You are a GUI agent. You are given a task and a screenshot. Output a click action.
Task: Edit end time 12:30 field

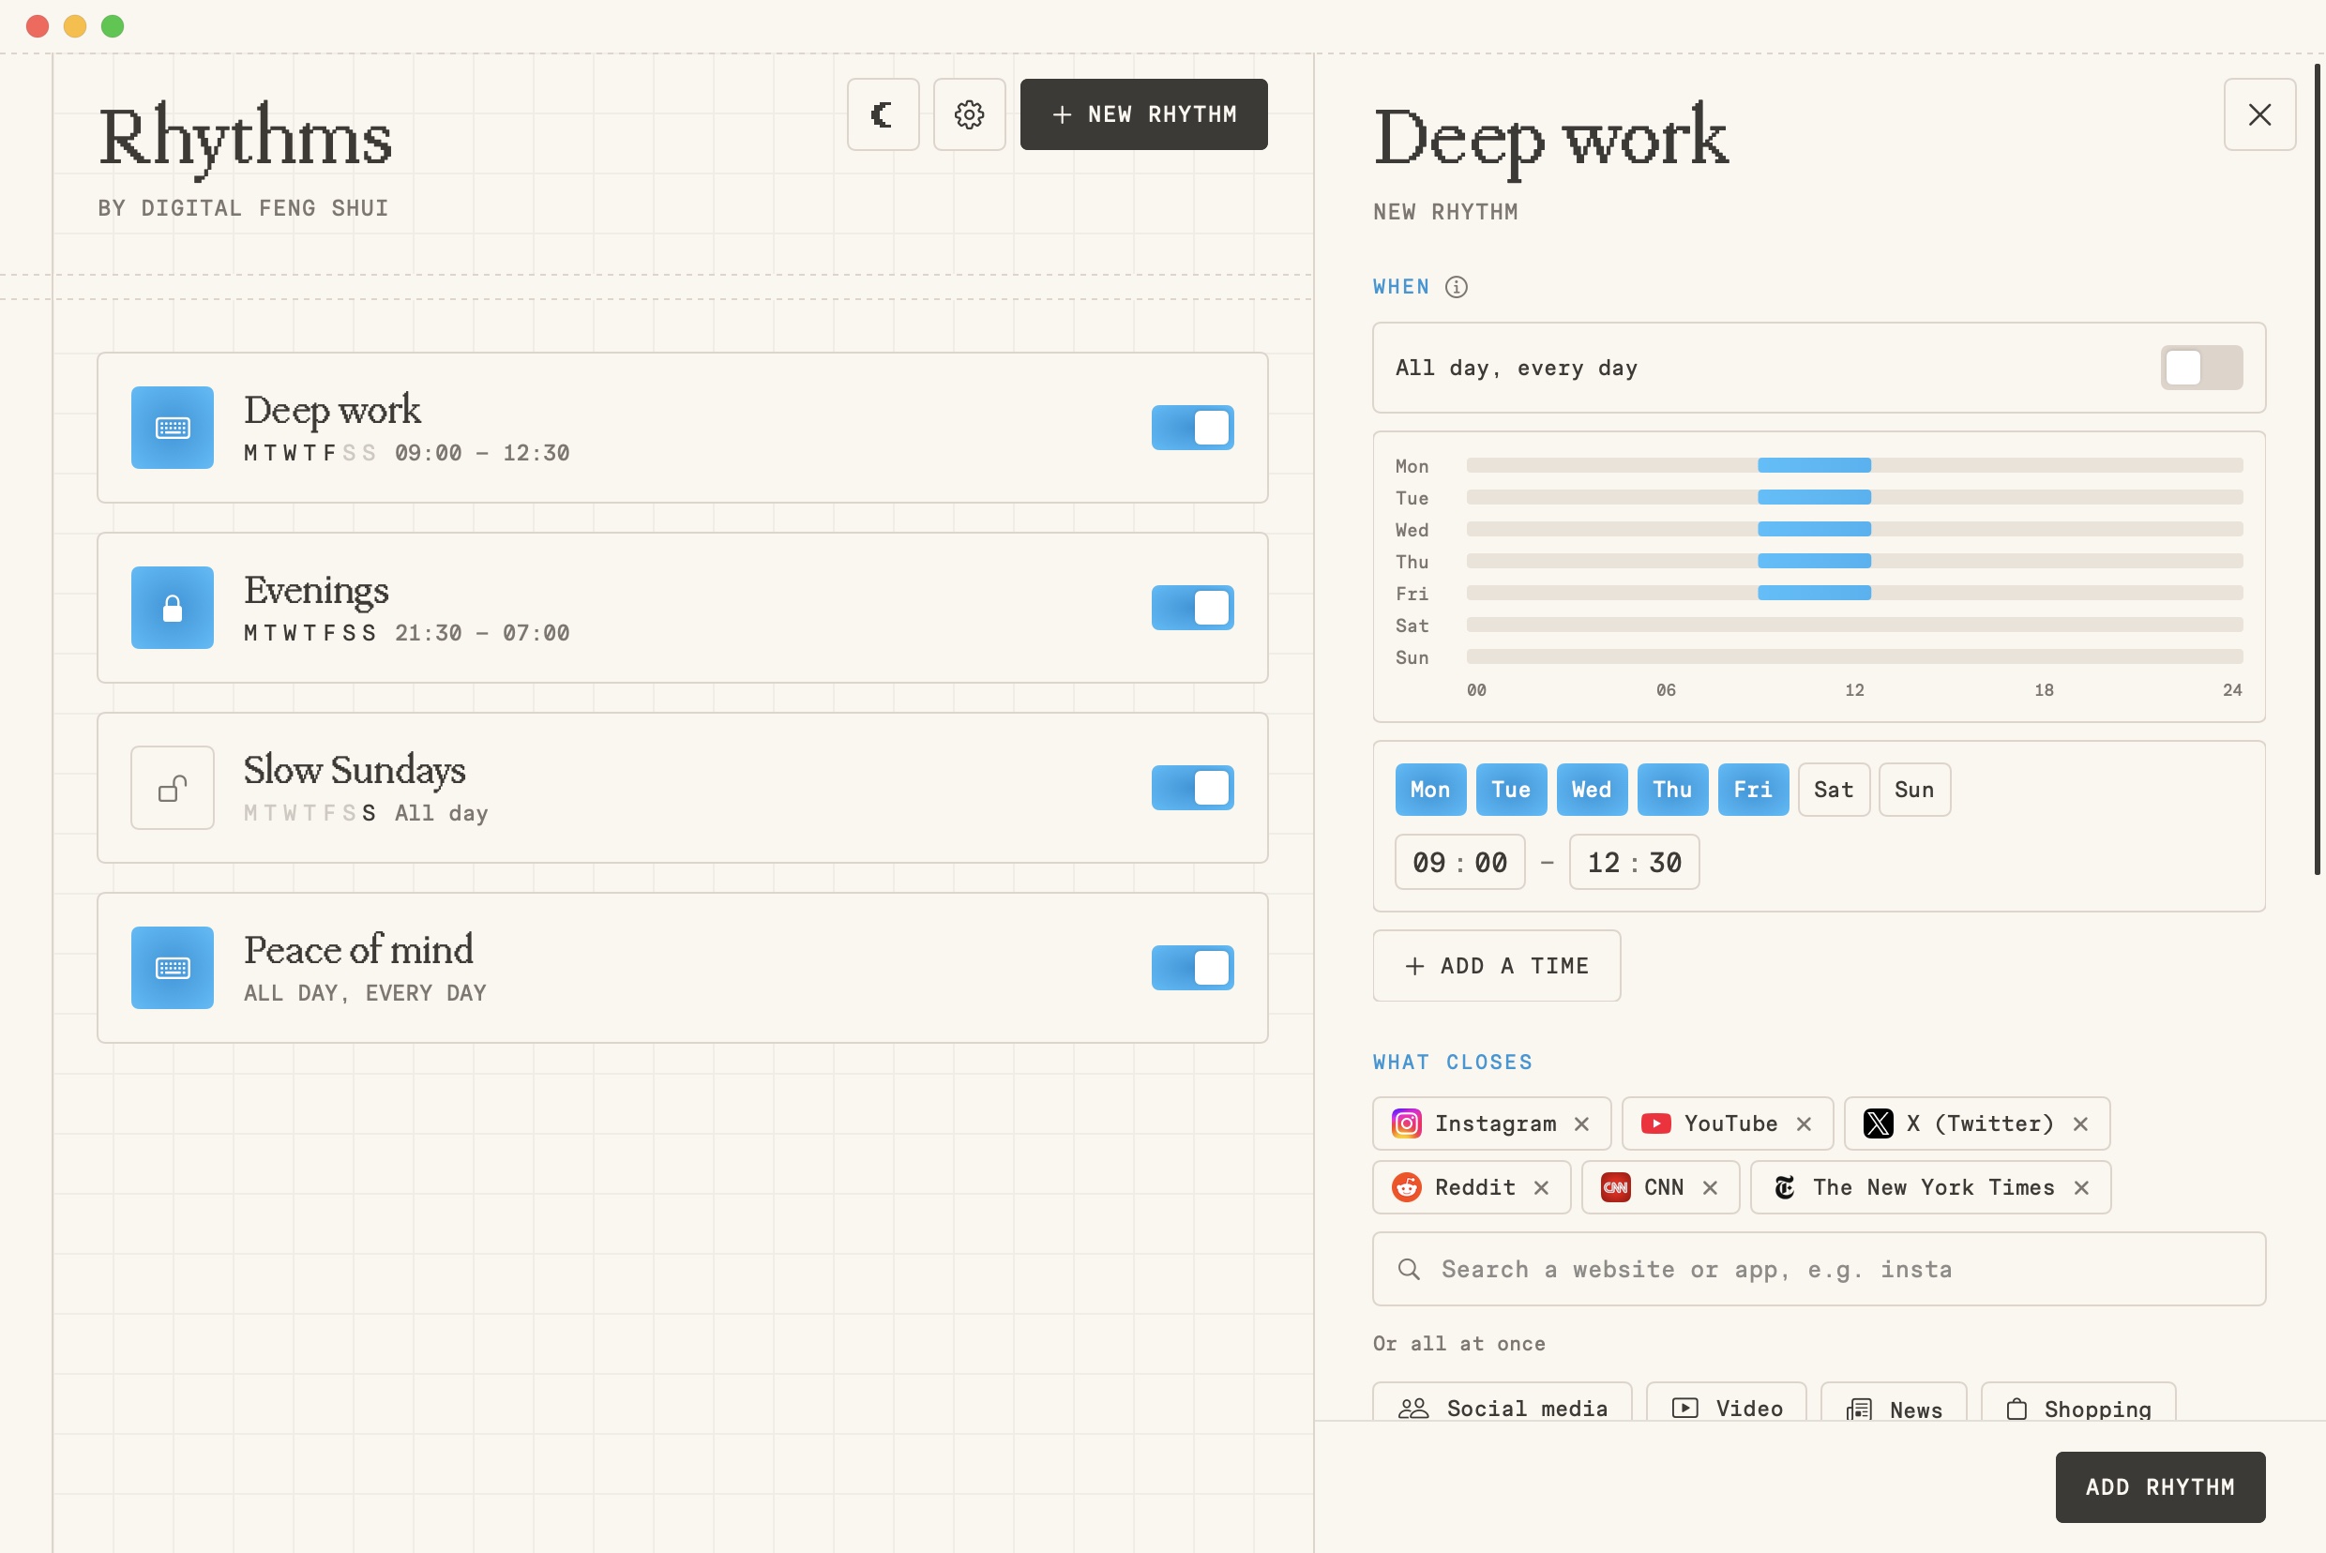click(1634, 863)
